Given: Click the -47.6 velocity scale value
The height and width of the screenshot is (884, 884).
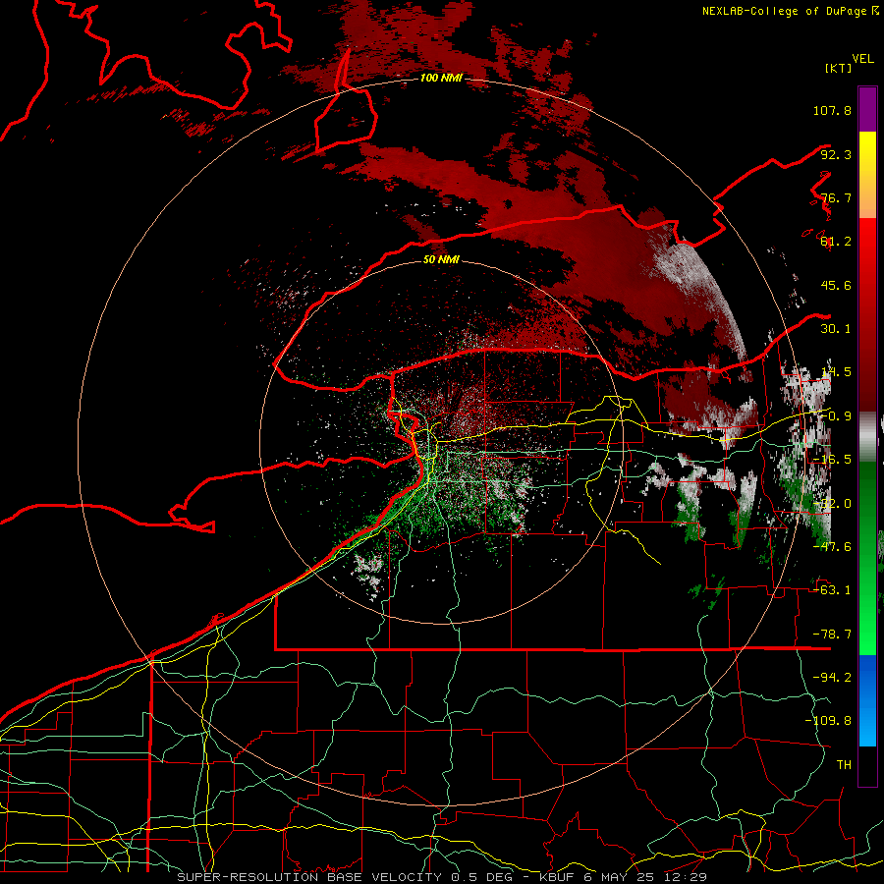Looking at the screenshot, I should [x=832, y=547].
